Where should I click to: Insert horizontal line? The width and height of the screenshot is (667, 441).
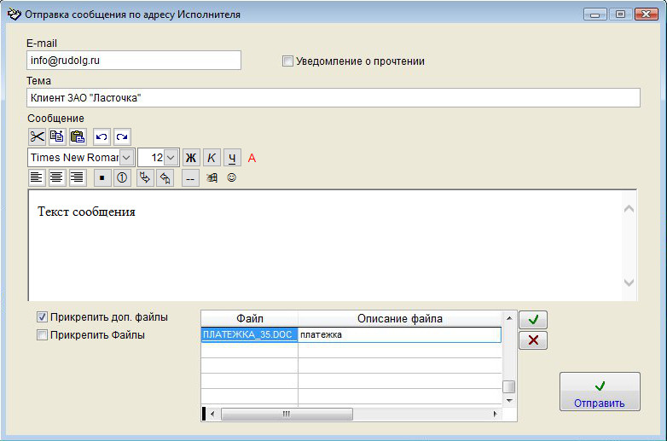190,178
